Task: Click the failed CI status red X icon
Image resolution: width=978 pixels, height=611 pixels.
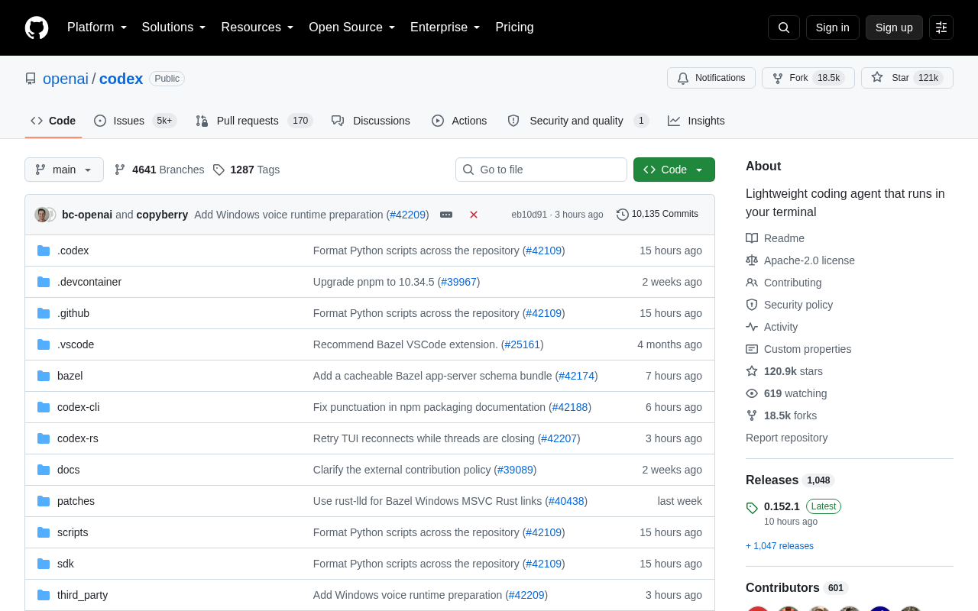Action: pos(474,215)
